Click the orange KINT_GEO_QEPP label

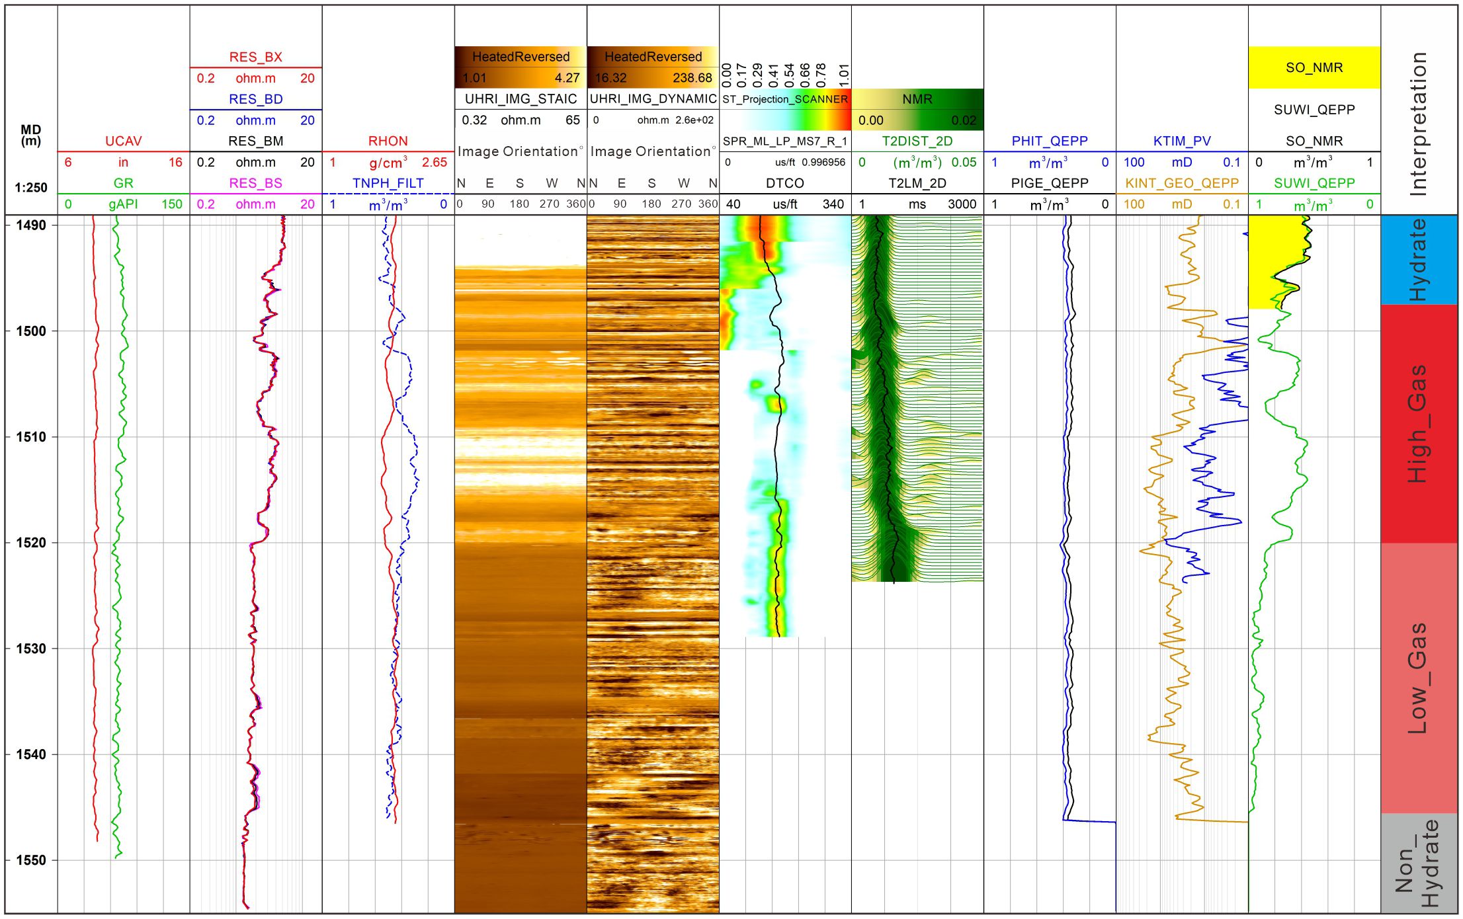click(x=1182, y=183)
